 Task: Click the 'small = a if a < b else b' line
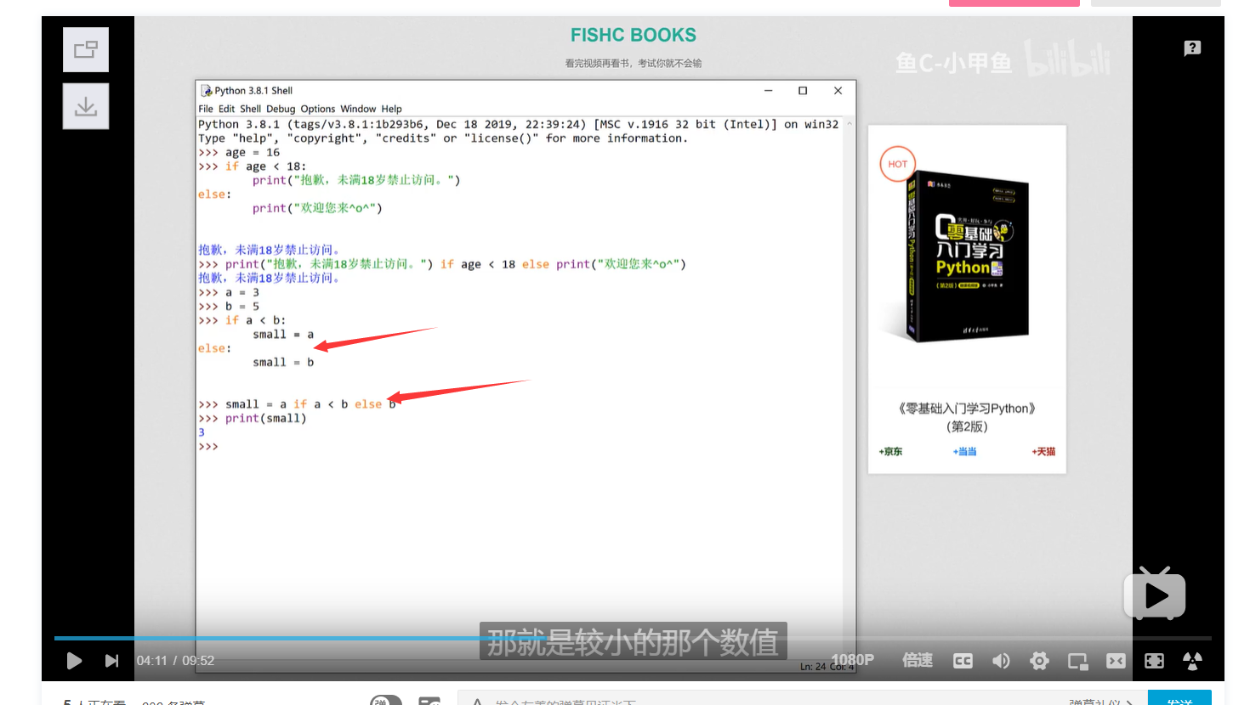pos(311,404)
